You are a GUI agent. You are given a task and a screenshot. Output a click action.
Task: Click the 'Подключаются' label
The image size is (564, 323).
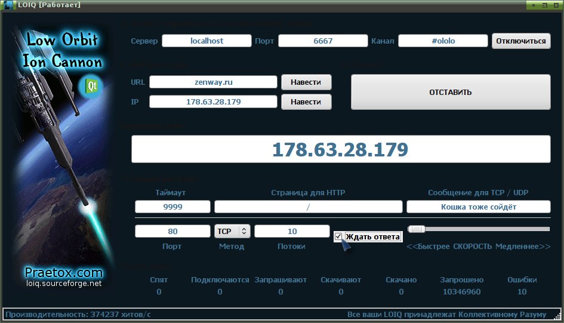pyautogui.click(x=220, y=280)
